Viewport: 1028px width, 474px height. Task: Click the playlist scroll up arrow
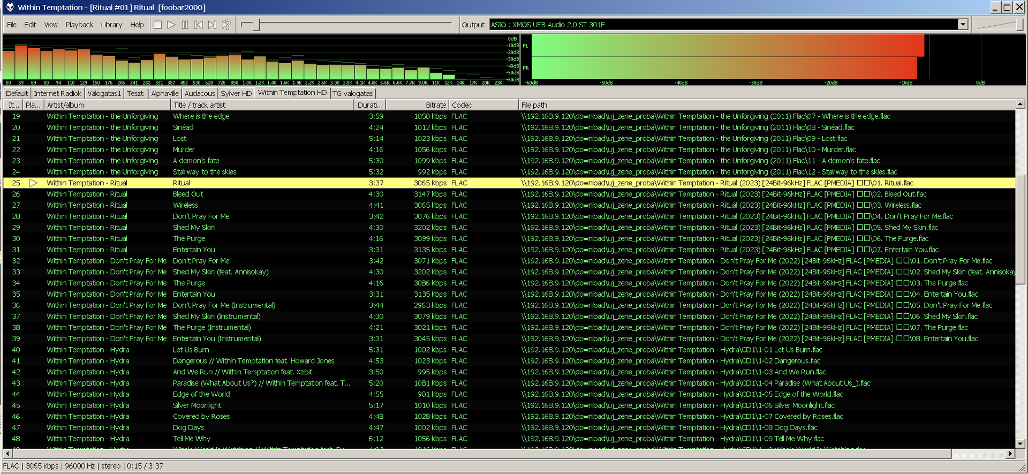1020,104
